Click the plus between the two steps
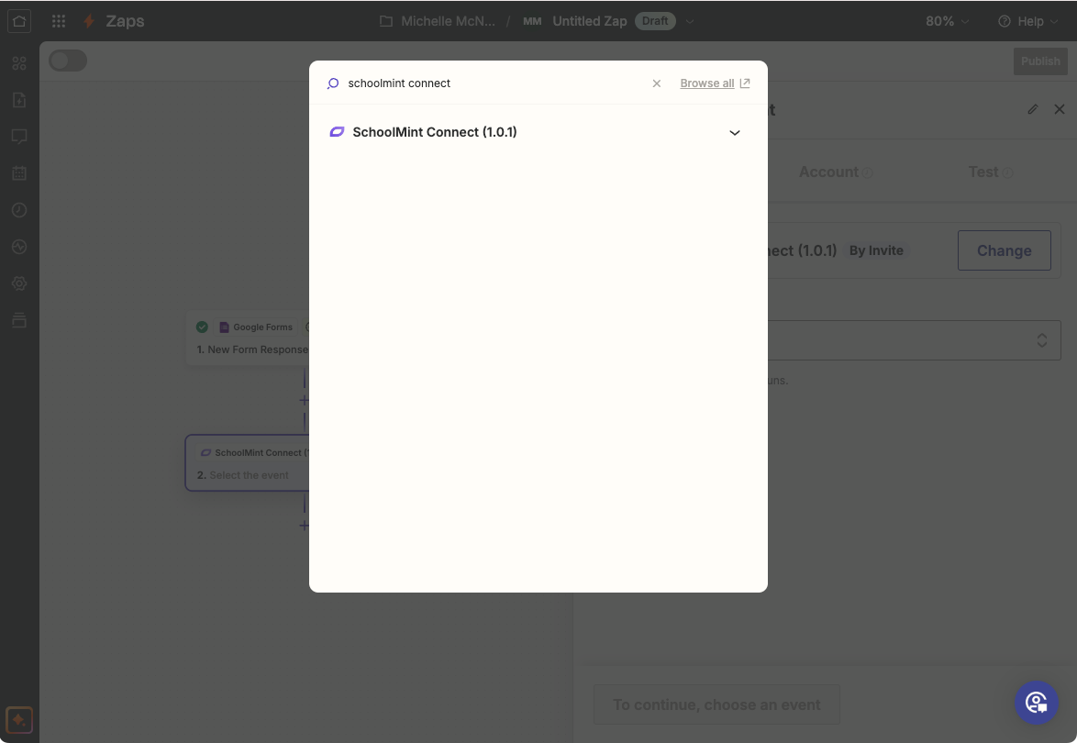 pos(305,400)
